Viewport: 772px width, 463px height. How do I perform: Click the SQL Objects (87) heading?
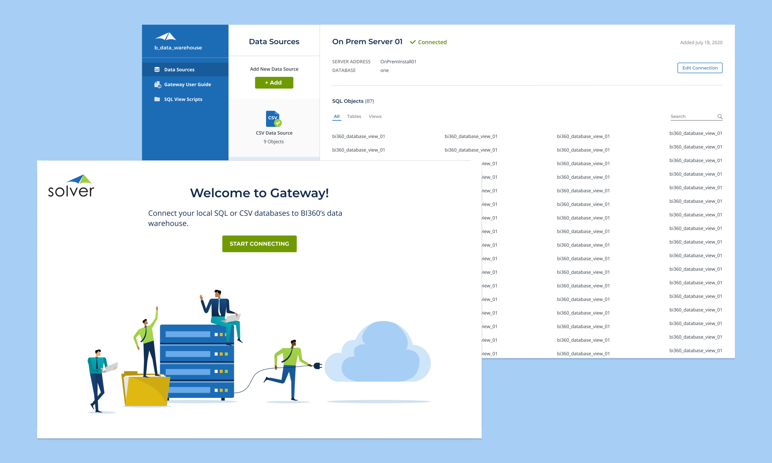pos(353,101)
